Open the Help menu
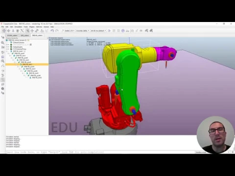 click(52, 27)
